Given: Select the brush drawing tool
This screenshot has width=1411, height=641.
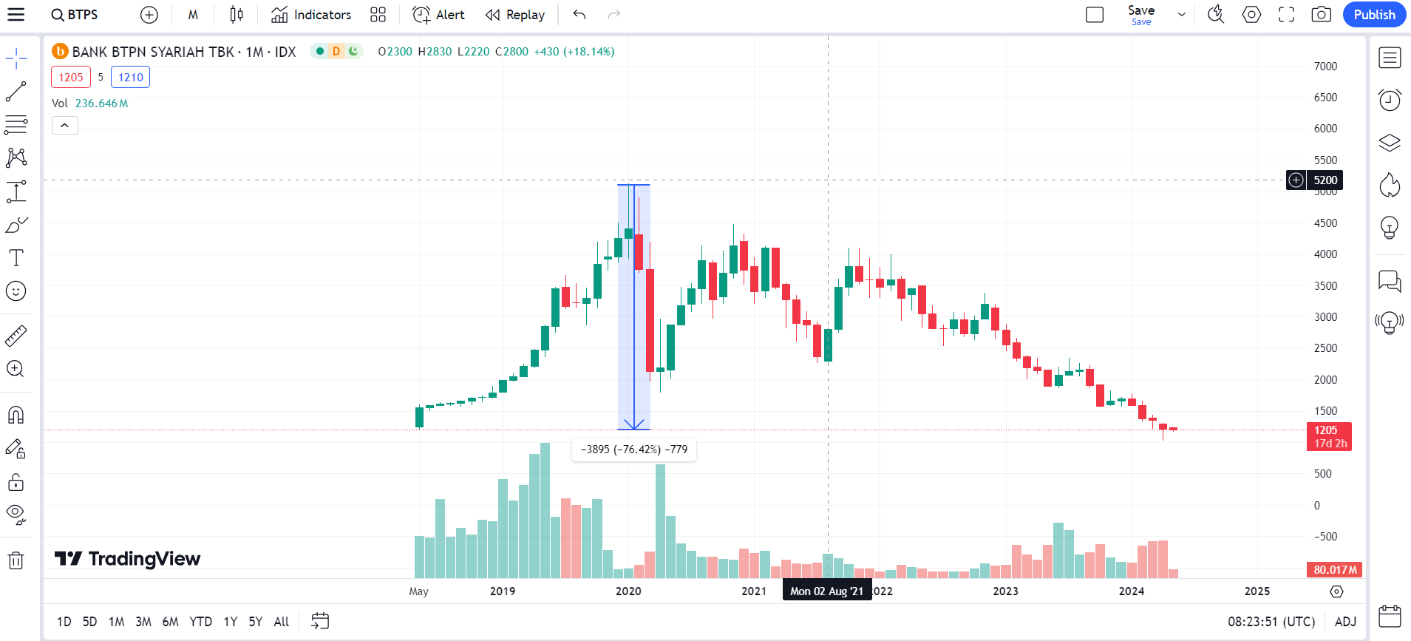Looking at the screenshot, I should (x=16, y=225).
